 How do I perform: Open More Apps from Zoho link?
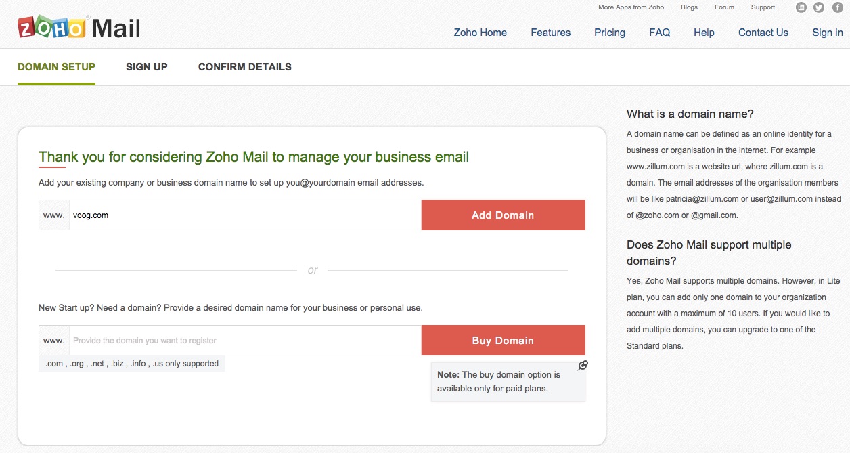pyautogui.click(x=631, y=7)
